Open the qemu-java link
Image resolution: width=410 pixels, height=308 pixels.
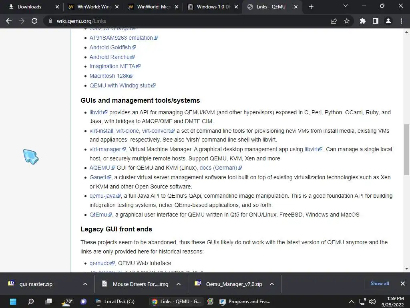[105, 196]
